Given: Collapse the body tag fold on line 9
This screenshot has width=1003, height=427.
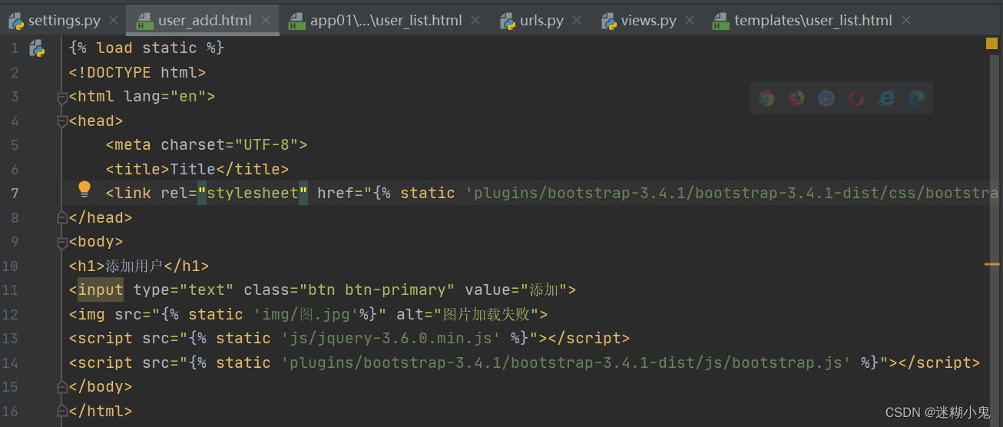Looking at the screenshot, I should point(62,243).
